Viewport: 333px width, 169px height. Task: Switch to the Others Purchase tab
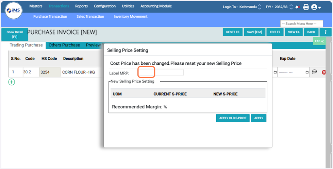click(x=64, y=45)
